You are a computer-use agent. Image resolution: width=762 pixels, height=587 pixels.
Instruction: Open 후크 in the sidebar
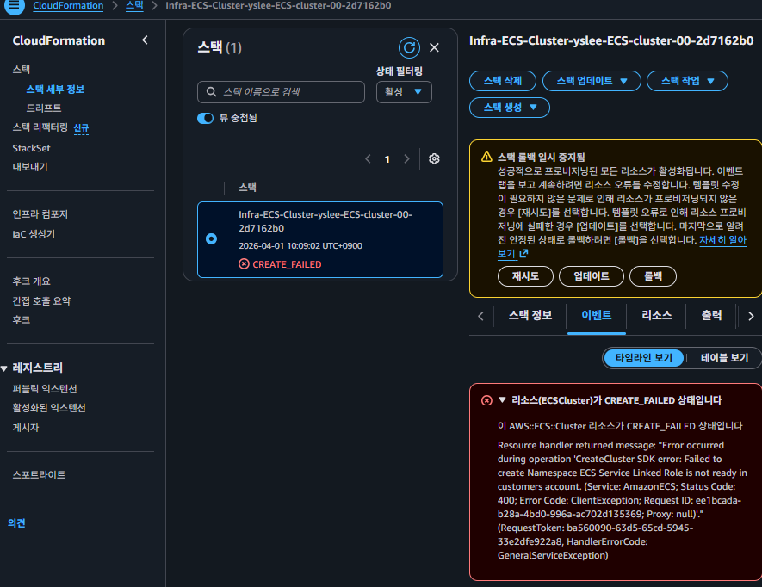click(22, 319)
